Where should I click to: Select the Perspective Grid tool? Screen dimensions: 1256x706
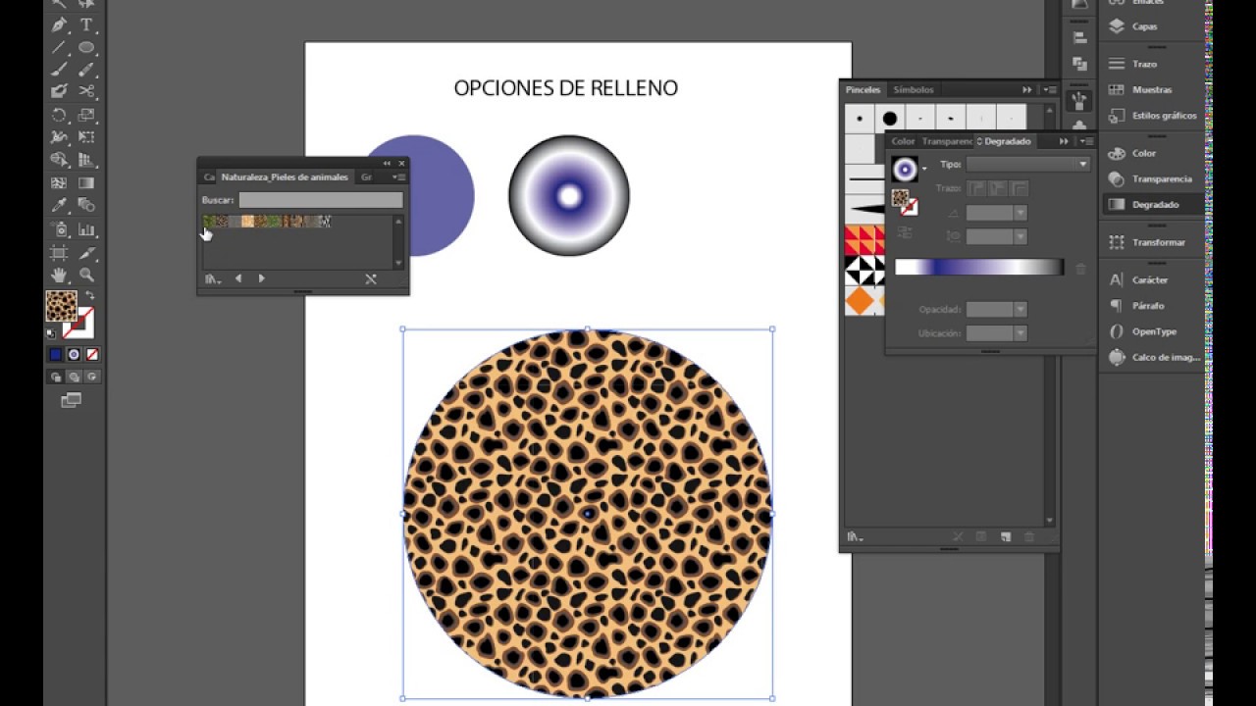tap(86, 160)
